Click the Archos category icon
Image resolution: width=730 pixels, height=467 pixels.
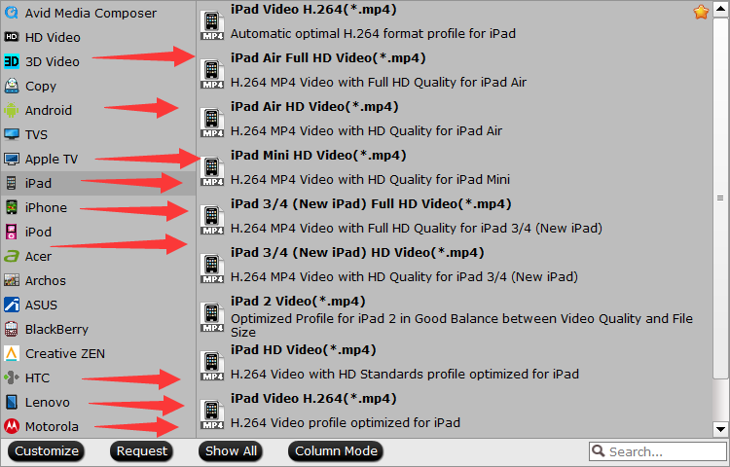[12, 280]
